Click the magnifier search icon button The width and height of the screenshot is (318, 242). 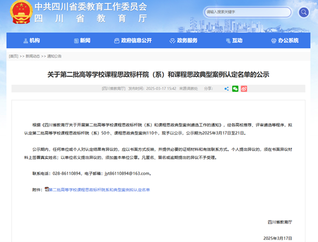[303, 12]
